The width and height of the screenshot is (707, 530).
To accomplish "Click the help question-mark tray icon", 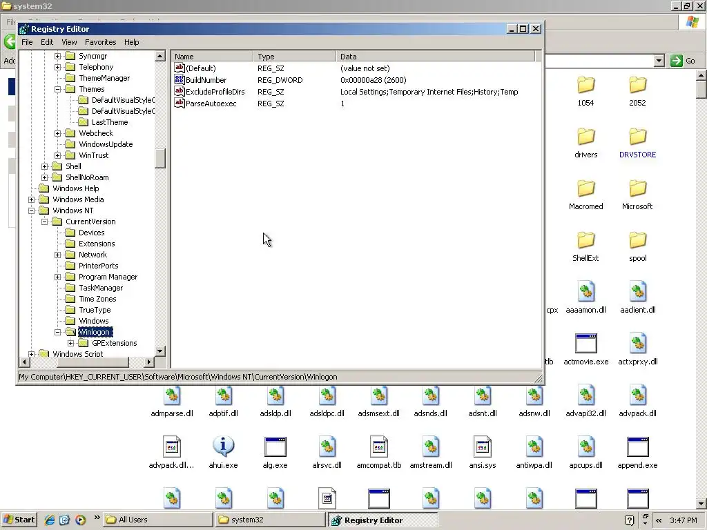I will click(630, 520).
